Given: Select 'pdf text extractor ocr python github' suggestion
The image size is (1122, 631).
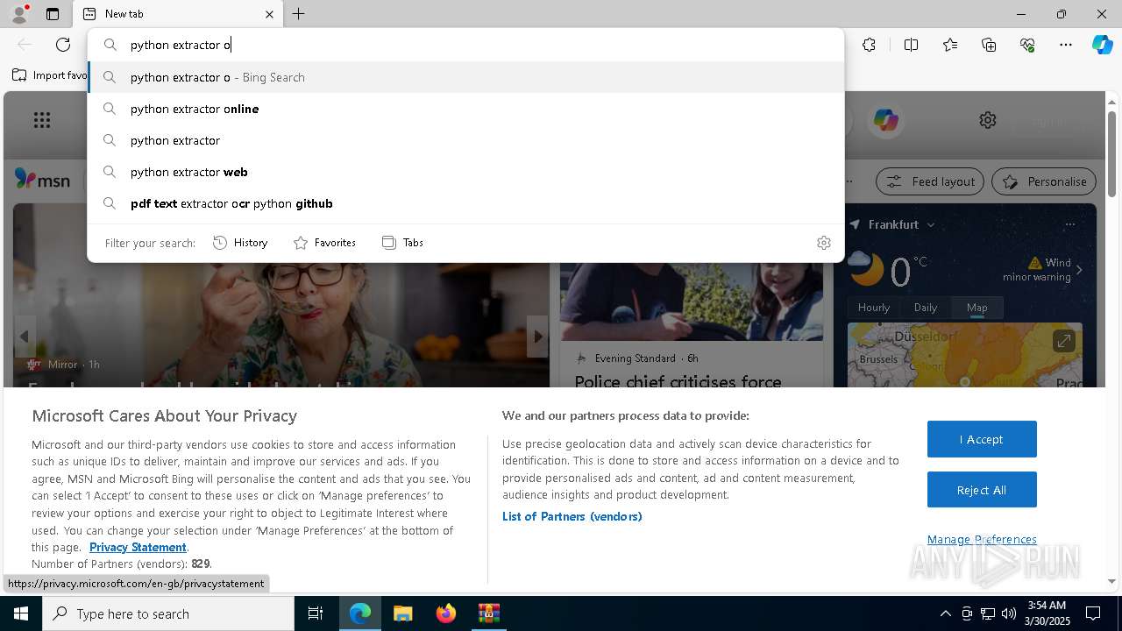Looking at the screenshot, I should pos(465,203).
